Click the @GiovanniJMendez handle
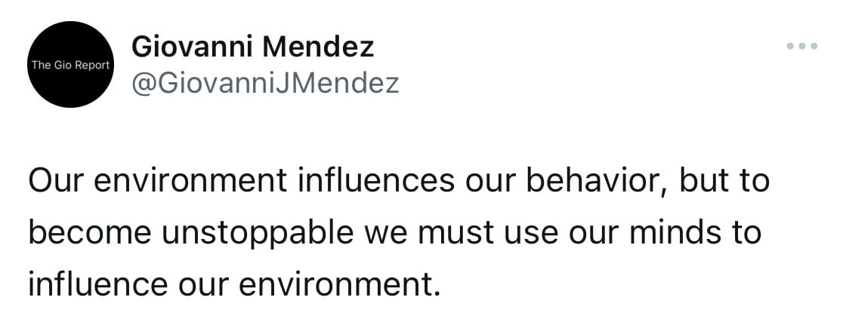 [x=265, y=82]
